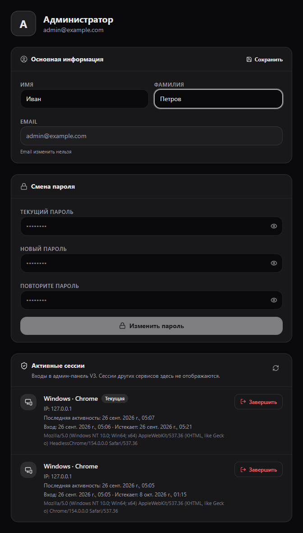This screenshot has height=533, width=303.
Task: Click the Изменить пароль button
Action: pyautogui.click(x=151, y=326)
